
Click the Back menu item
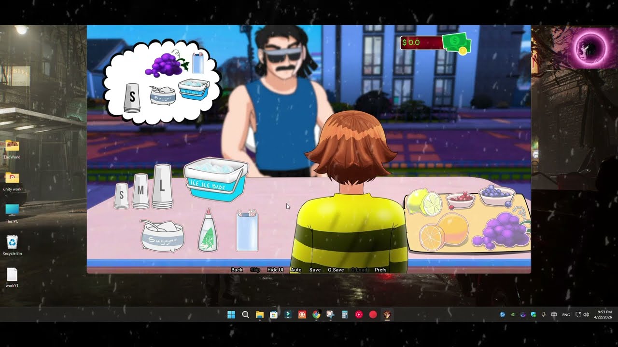pyautogui.click(x=237, y=270)
